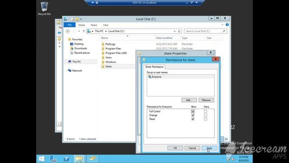The width and height of the screenshot is (289, 163).
Task: Open address bar history dropdown
Action: tap(175, 31)
